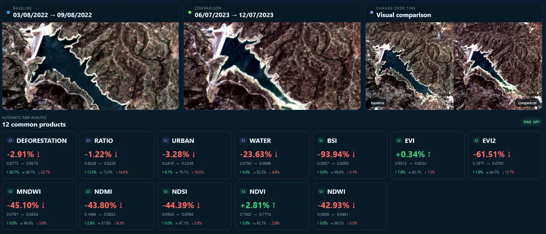Click the down arrow beside -2.91%
546x234 pixels.
pos(38,154)
